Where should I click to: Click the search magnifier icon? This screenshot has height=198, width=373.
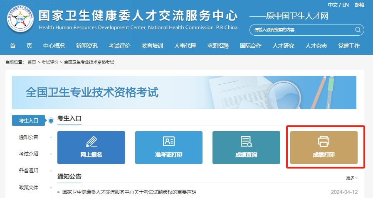358,30
